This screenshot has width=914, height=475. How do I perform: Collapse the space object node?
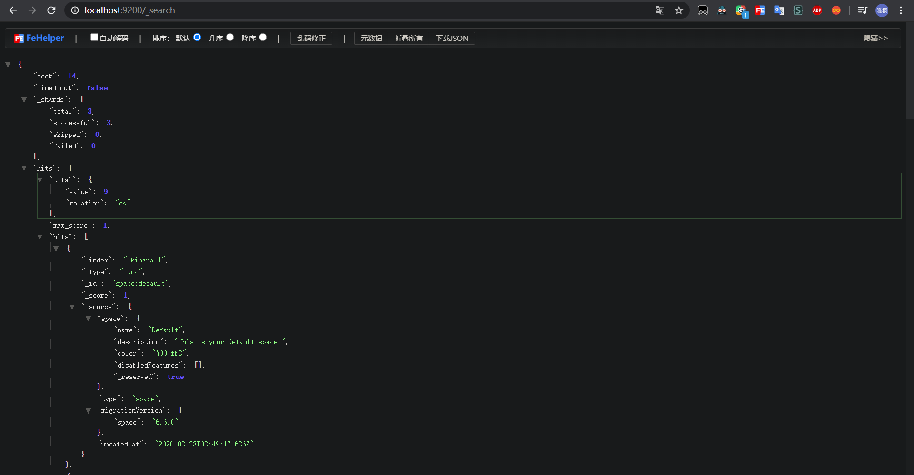(89, 319)
